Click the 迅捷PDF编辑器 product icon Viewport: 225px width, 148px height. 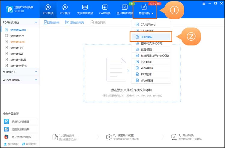pyautogui.click(x=6, y=122)
